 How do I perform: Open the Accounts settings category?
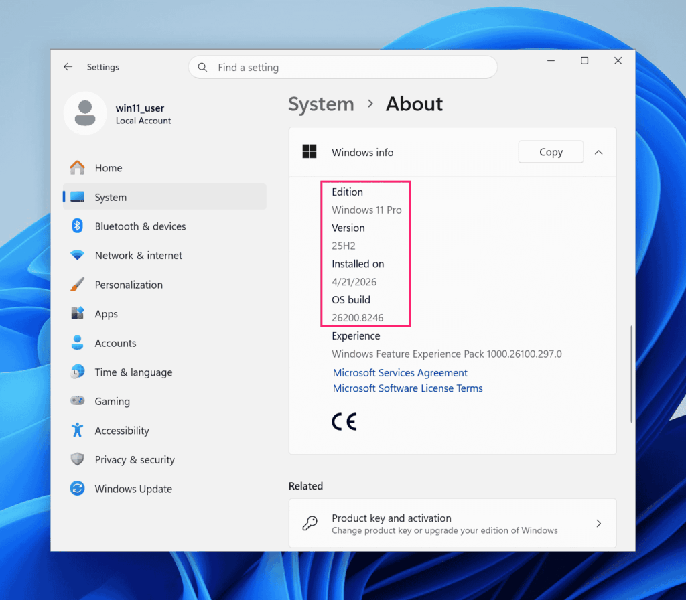[165, 343]
